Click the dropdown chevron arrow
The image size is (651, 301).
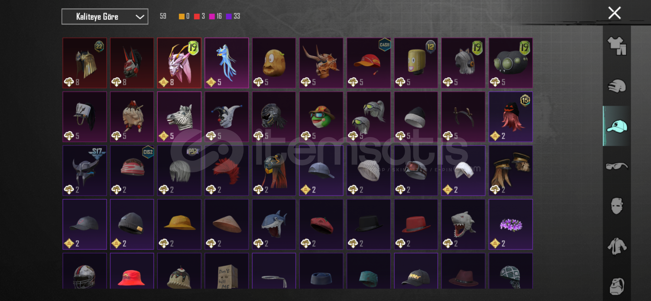pos(140,17)
